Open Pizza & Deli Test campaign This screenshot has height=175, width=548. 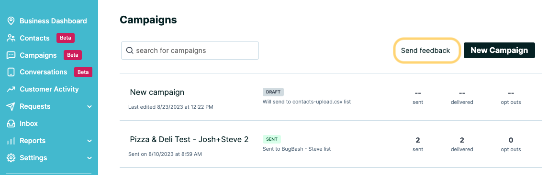point(189,140)
